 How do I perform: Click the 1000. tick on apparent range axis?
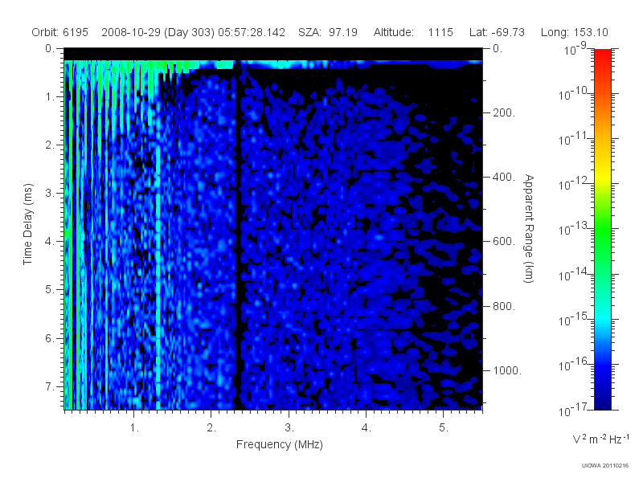tap(507, 370)
